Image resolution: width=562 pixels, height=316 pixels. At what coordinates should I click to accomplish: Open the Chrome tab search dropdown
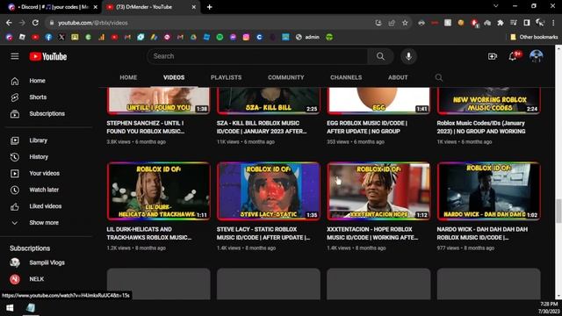pyautogui.click(x=495, y=6)
